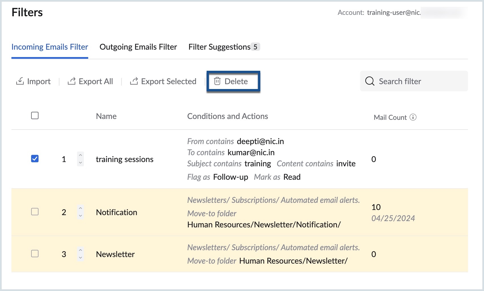Open the training sessions filter name
The image size is (484, 291).
(x=124, y=159)
